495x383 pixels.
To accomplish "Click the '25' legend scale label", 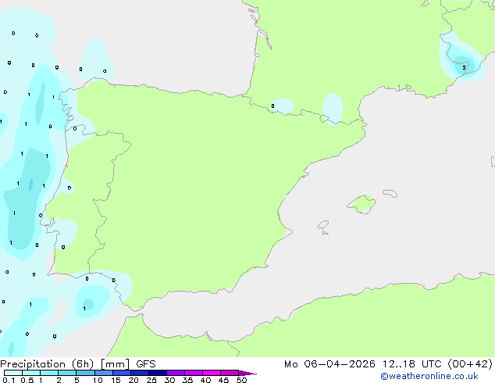I will tap(151, 380).
